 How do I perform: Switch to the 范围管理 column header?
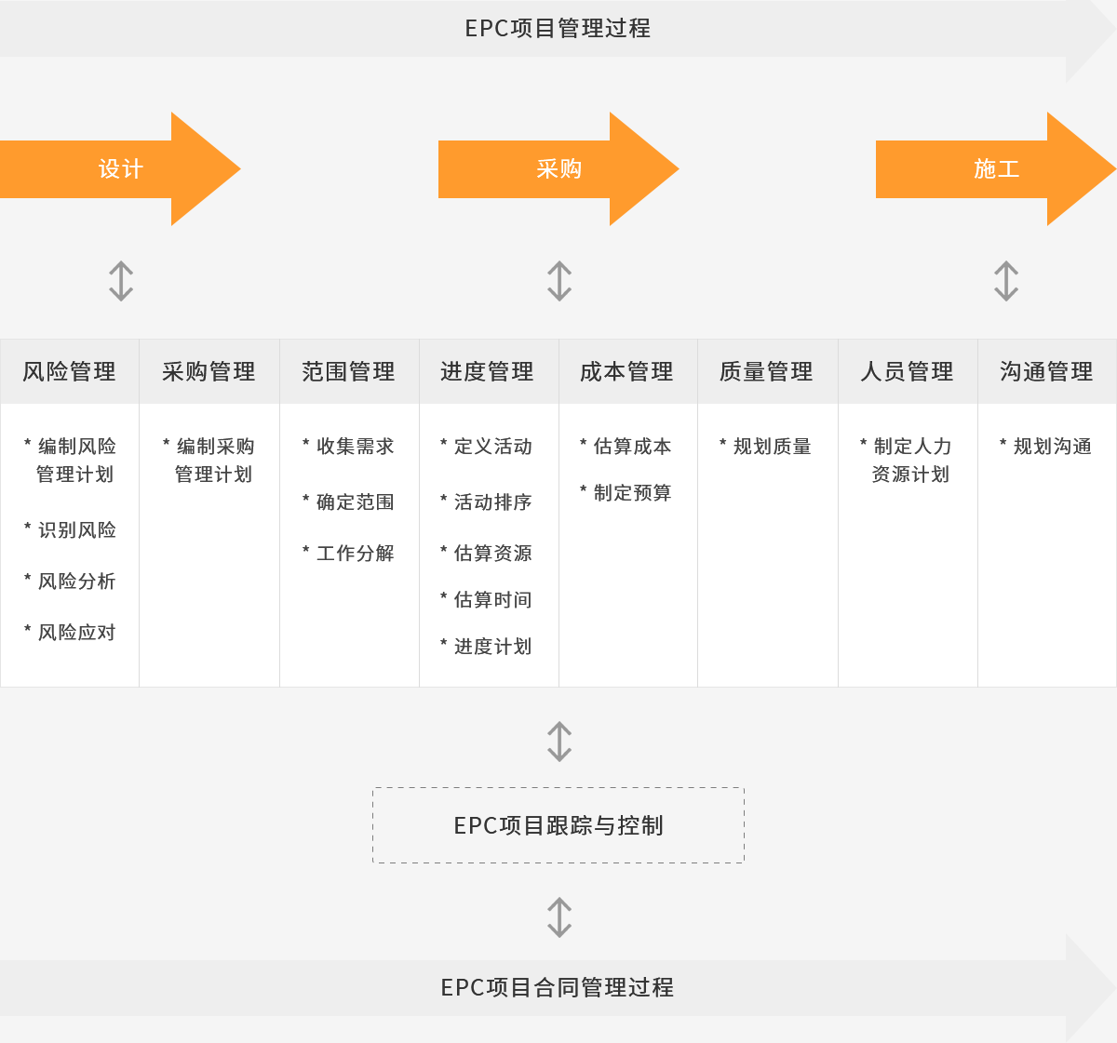point(349,371)
